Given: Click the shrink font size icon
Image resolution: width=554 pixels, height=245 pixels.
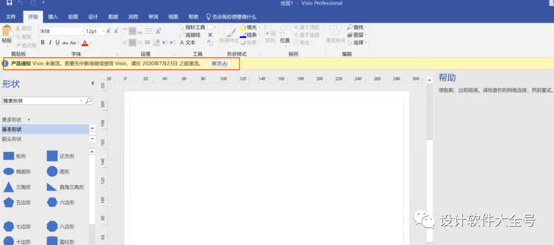Looking at the screenshot, I should click(116, 31).
